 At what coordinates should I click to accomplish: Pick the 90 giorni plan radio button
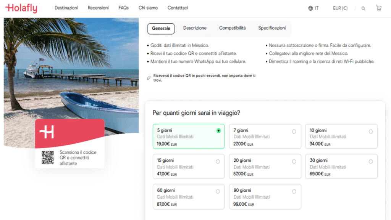pos(294,192)
